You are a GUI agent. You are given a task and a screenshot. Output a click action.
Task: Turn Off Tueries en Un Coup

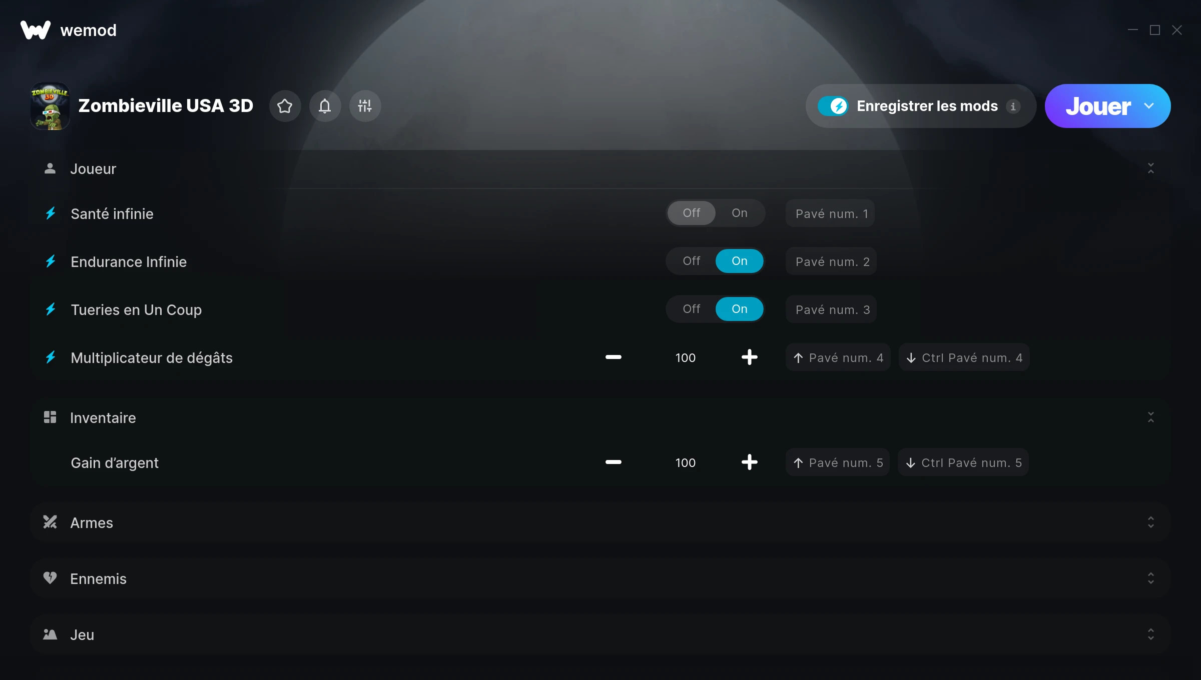pyautogui.click(x=691, y=309)
